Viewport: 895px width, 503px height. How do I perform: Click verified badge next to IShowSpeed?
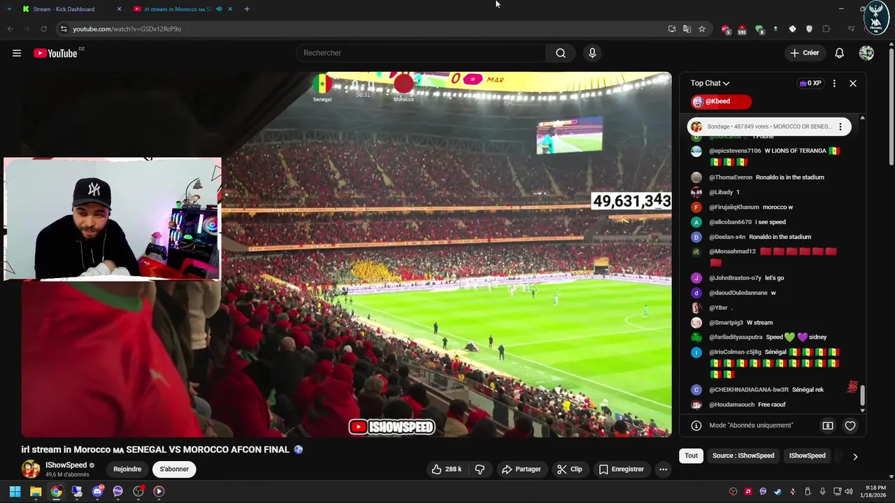click(92, 465)
